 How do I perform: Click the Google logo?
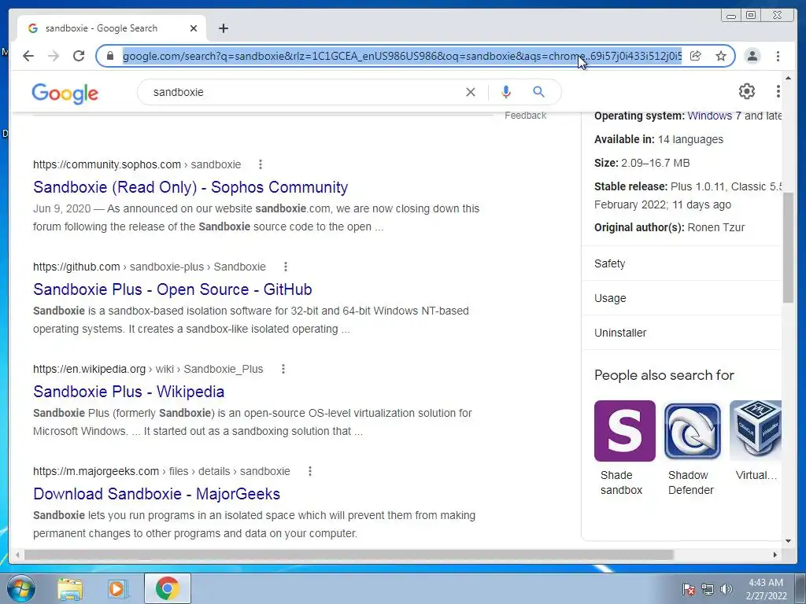coord(65,93)
